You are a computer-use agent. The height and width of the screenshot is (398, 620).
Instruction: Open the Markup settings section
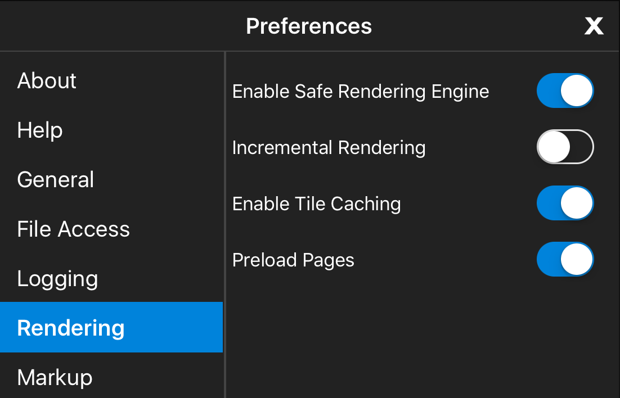(55, 377)
